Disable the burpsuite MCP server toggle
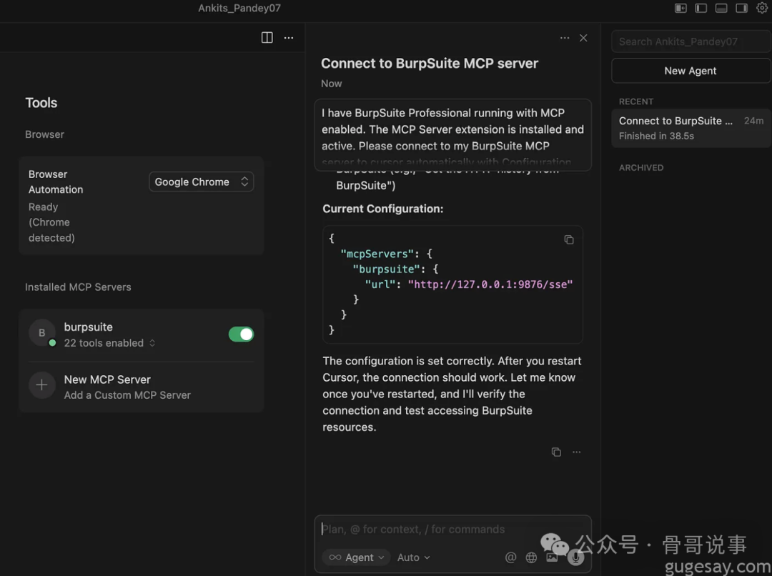 click(x=241, y=334)
